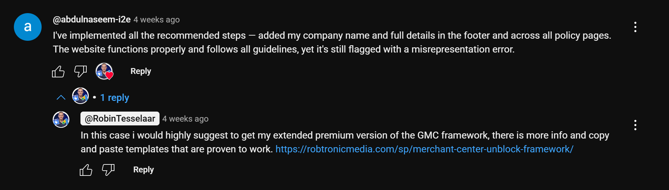The height and width of the screenshot is (190, 669).
Task: Like the comment from @abdulnaseem-i2e
Action: pos(58,72)
